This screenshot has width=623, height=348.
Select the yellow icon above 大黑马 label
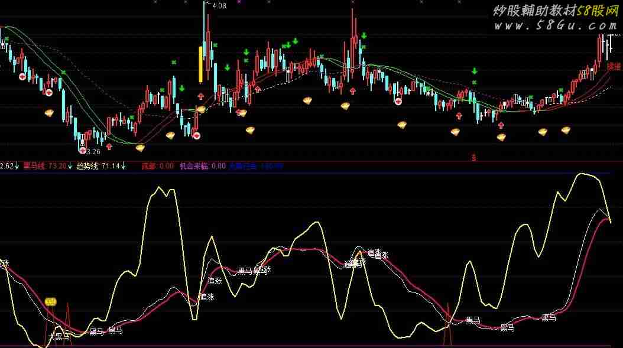tap(51, 301)
